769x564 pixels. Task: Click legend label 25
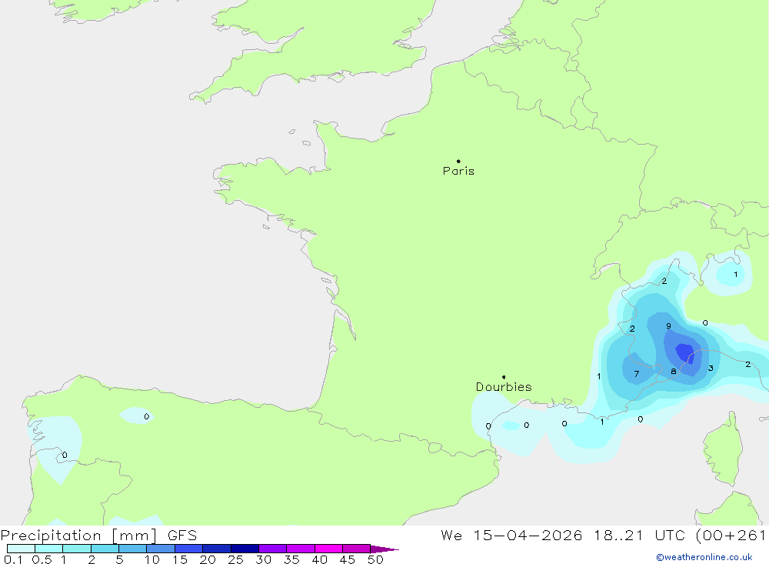[x=235, y=559]
